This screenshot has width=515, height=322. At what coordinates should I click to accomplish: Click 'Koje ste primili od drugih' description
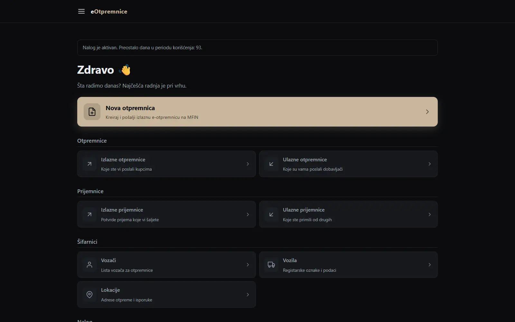point(307,220)
